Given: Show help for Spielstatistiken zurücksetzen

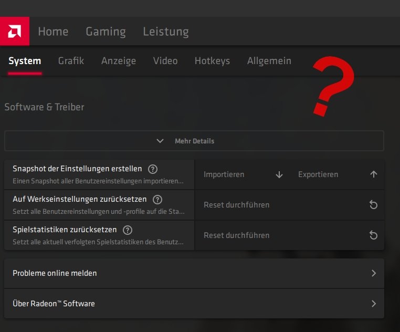Looking at the screenshot, I should click(x=128, y=230).
